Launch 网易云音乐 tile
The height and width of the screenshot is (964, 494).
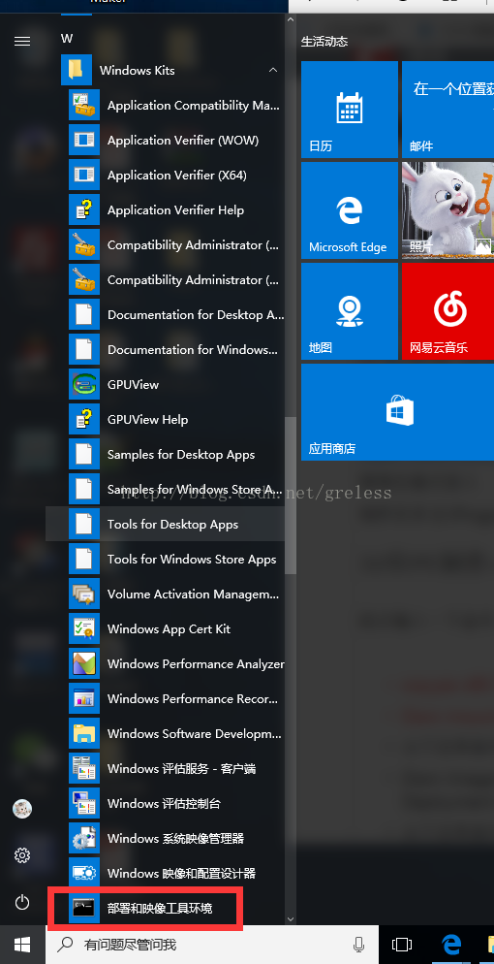pos(448,311)
